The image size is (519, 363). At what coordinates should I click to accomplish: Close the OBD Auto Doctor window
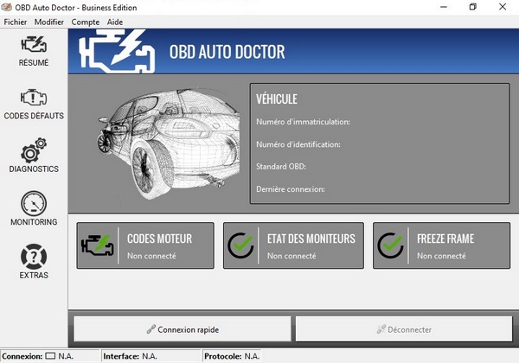click(503, 7)
